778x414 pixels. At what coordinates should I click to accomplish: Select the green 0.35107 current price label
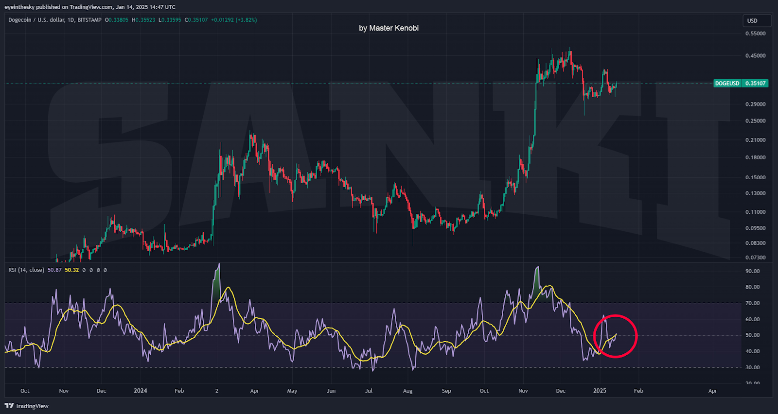[755, 84]
